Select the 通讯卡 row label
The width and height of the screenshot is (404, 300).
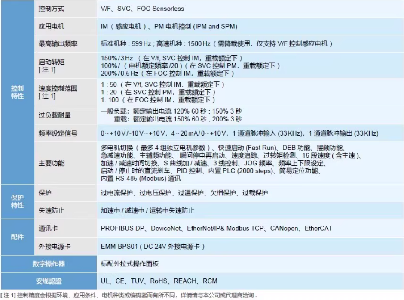[x=48, y=228]
